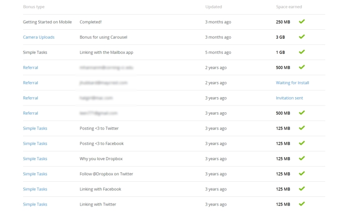The image size is (344, 211).
Task: Open Simple Tasks link for Why you love Dropbox
Action: point(35,159)
